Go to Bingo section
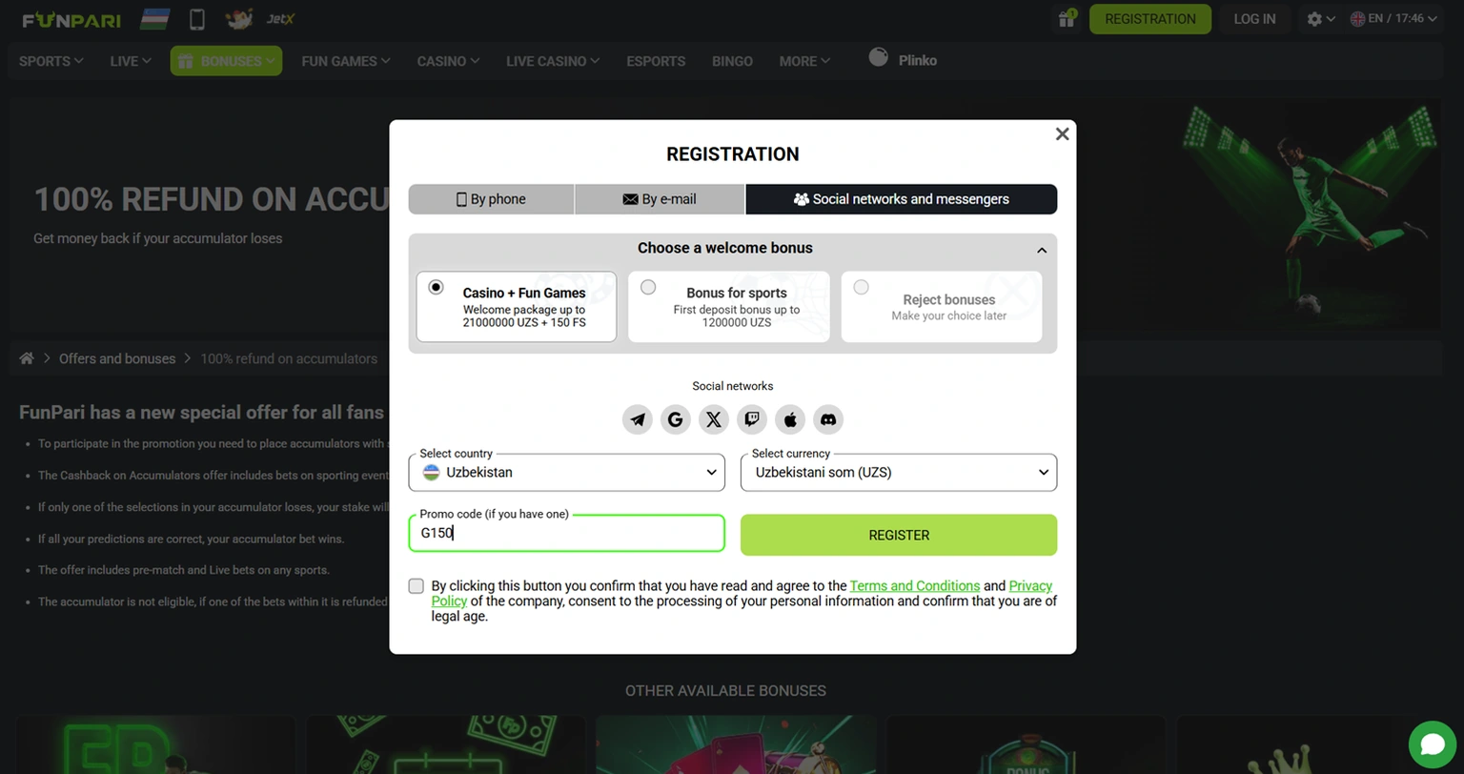1464x774 pixels. click(732, 61)
